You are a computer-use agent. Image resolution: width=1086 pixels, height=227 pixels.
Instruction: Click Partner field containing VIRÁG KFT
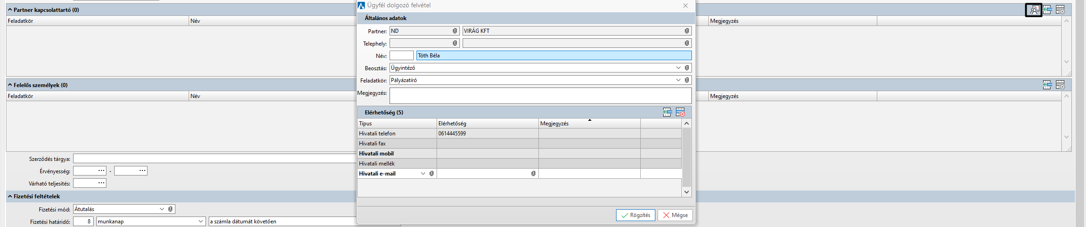[577, 31]
